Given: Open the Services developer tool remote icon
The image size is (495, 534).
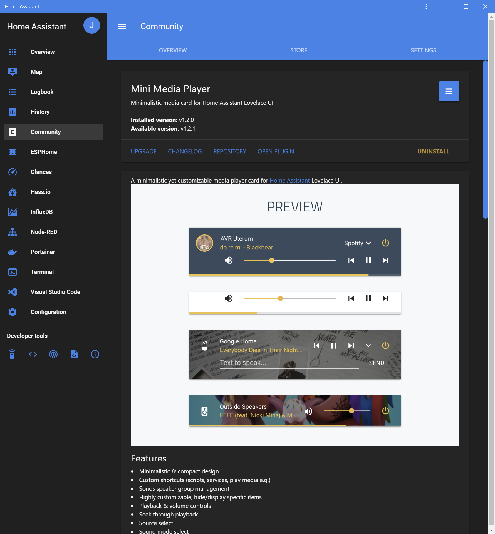Looking at the screenshot, I should 12,354.
